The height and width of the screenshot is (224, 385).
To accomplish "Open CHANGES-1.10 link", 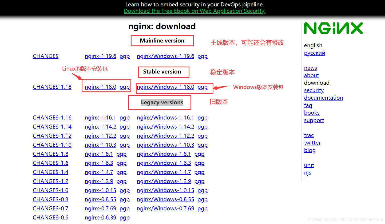I will [x=52, y=145].
